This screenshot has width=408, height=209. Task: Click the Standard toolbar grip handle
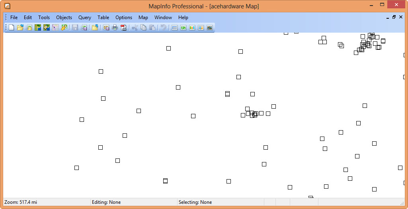(6, 27)
